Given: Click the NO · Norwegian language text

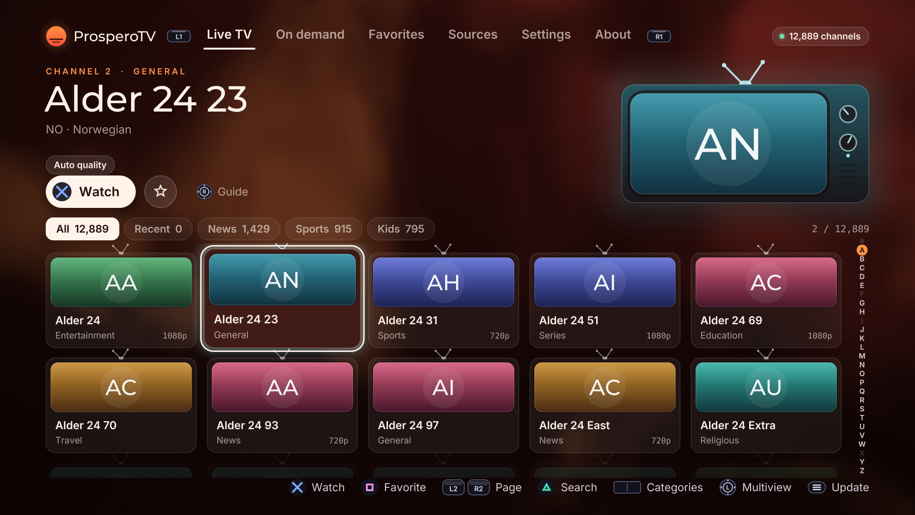Looking at the screenshot, I should pos(89,130).
